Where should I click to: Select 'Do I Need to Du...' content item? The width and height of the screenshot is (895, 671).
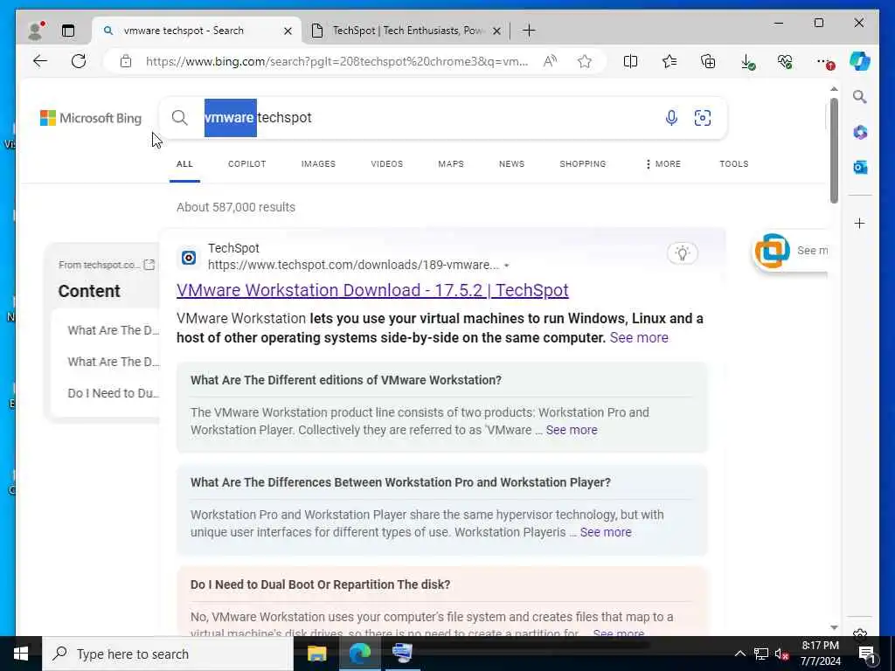pyautogui.click(x=113, y=393)
